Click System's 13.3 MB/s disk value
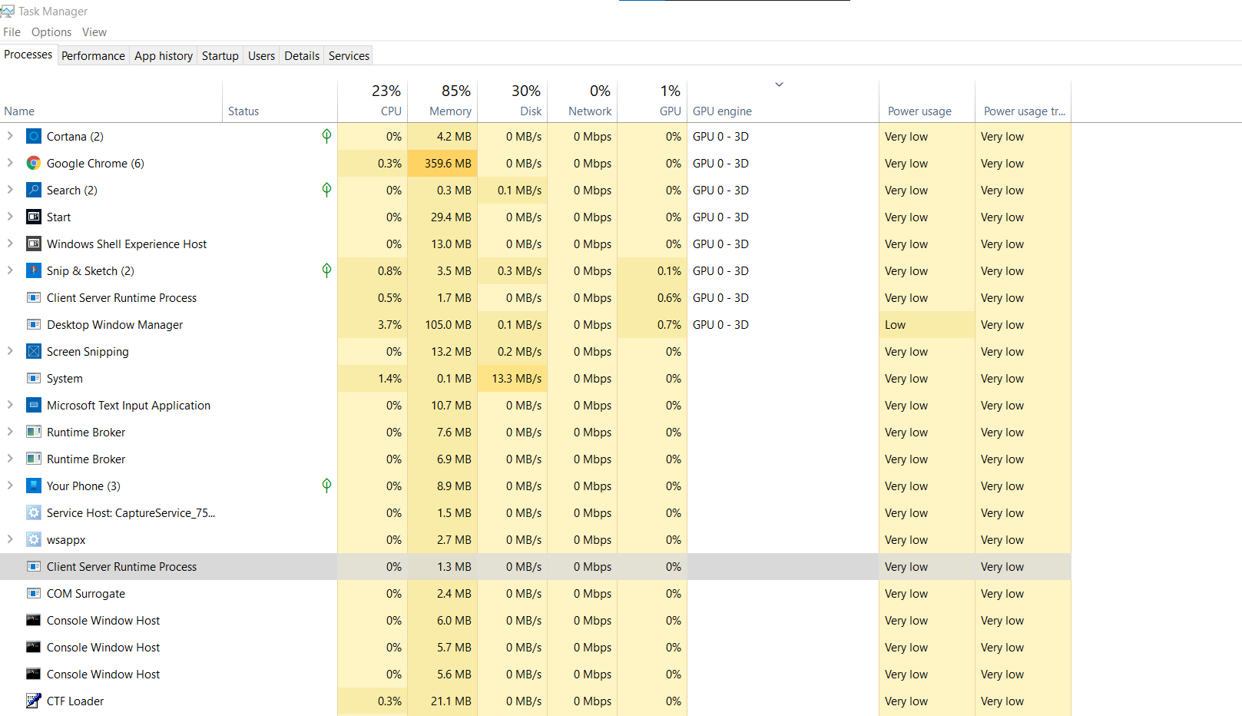 tap(512, 379)
